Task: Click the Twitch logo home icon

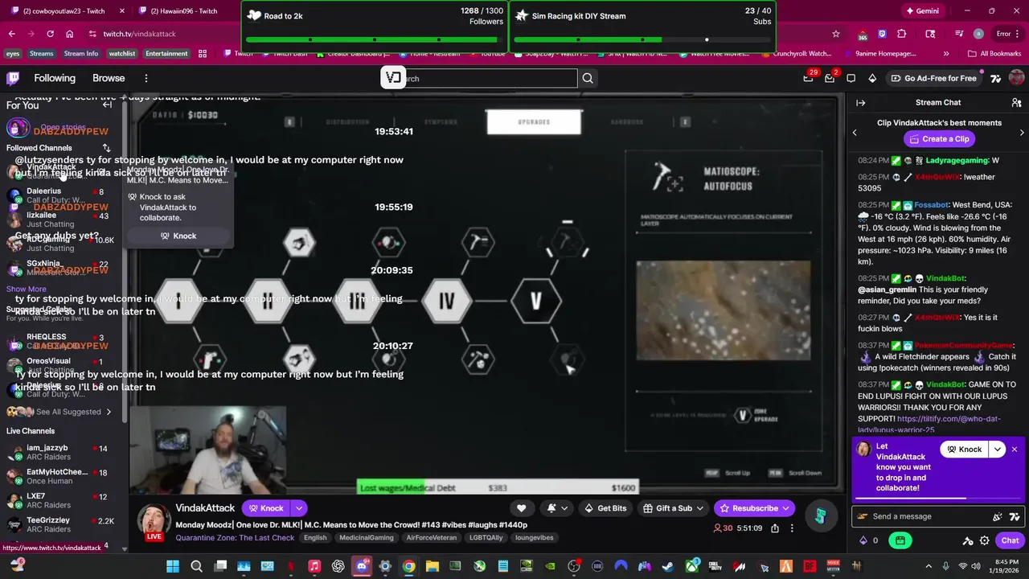Action: pos(13,78)
